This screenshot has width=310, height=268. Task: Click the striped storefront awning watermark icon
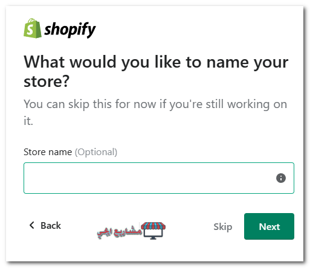coord(153,226)
